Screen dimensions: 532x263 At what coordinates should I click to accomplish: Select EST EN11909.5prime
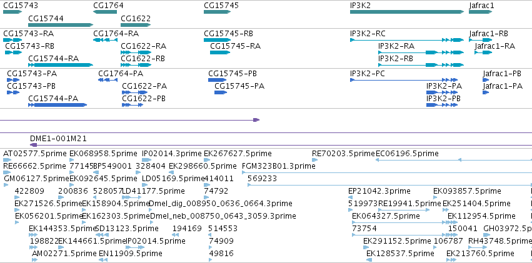103,260
